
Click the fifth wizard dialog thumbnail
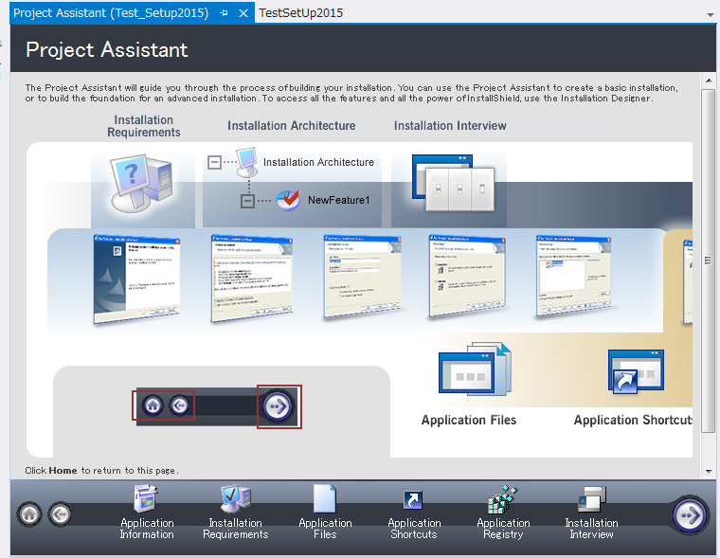pos(574,276)
